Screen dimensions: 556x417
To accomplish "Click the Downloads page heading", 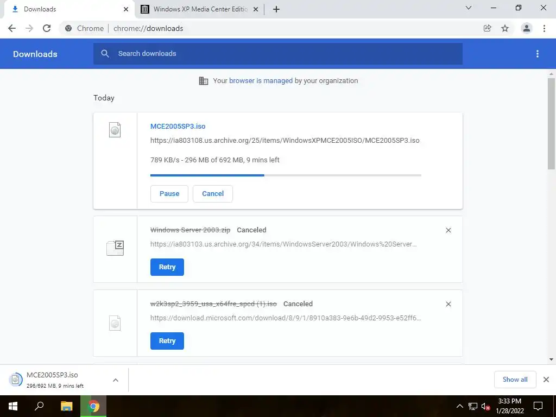I will (35, 54).
